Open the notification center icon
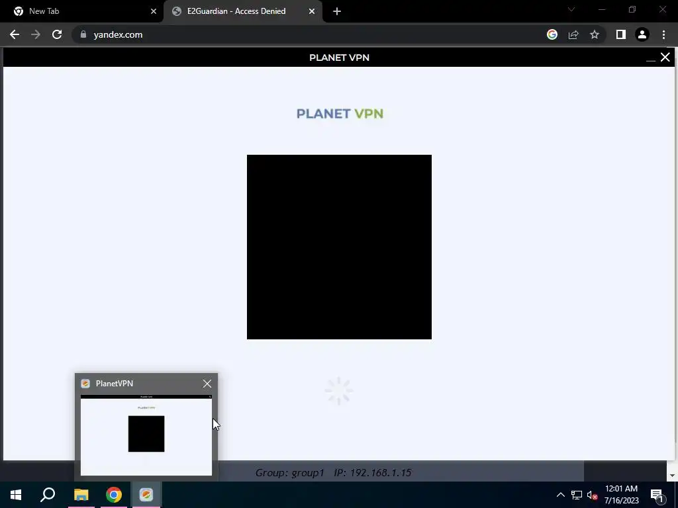 tap(657, 495)
